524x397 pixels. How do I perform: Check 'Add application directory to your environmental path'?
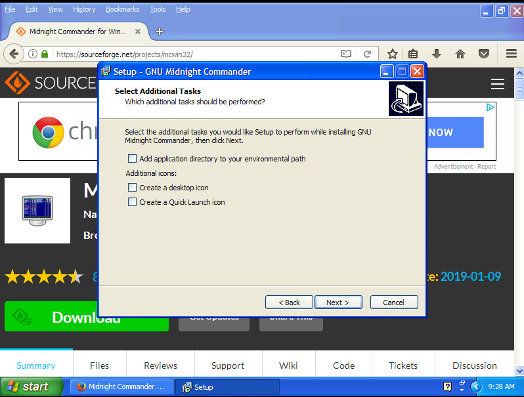[133, 159]
